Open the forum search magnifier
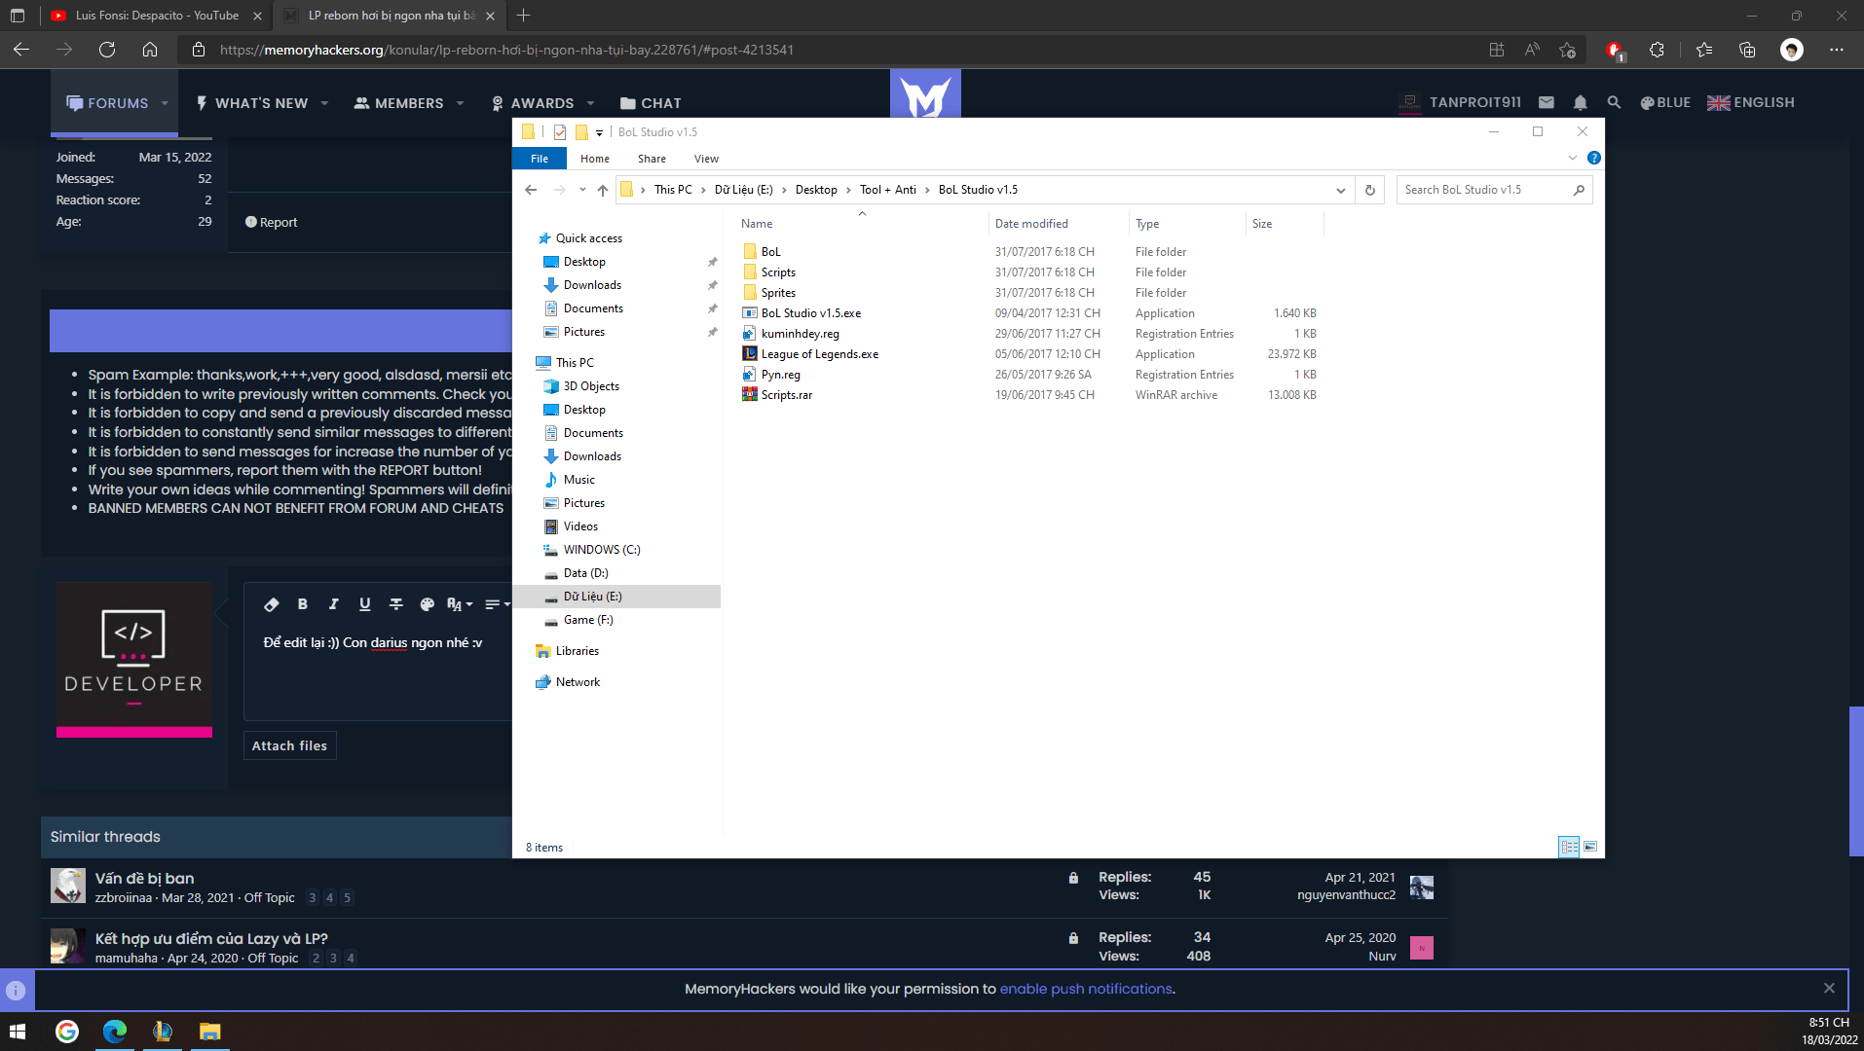 point(1614,102)
